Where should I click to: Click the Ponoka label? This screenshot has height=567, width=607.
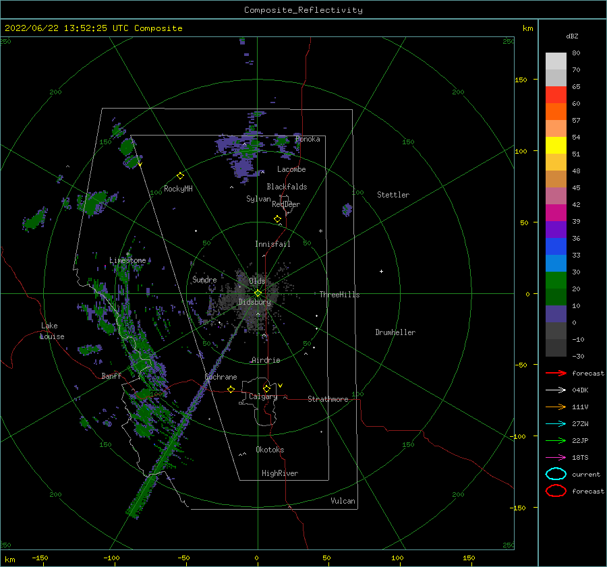point(308,139)
